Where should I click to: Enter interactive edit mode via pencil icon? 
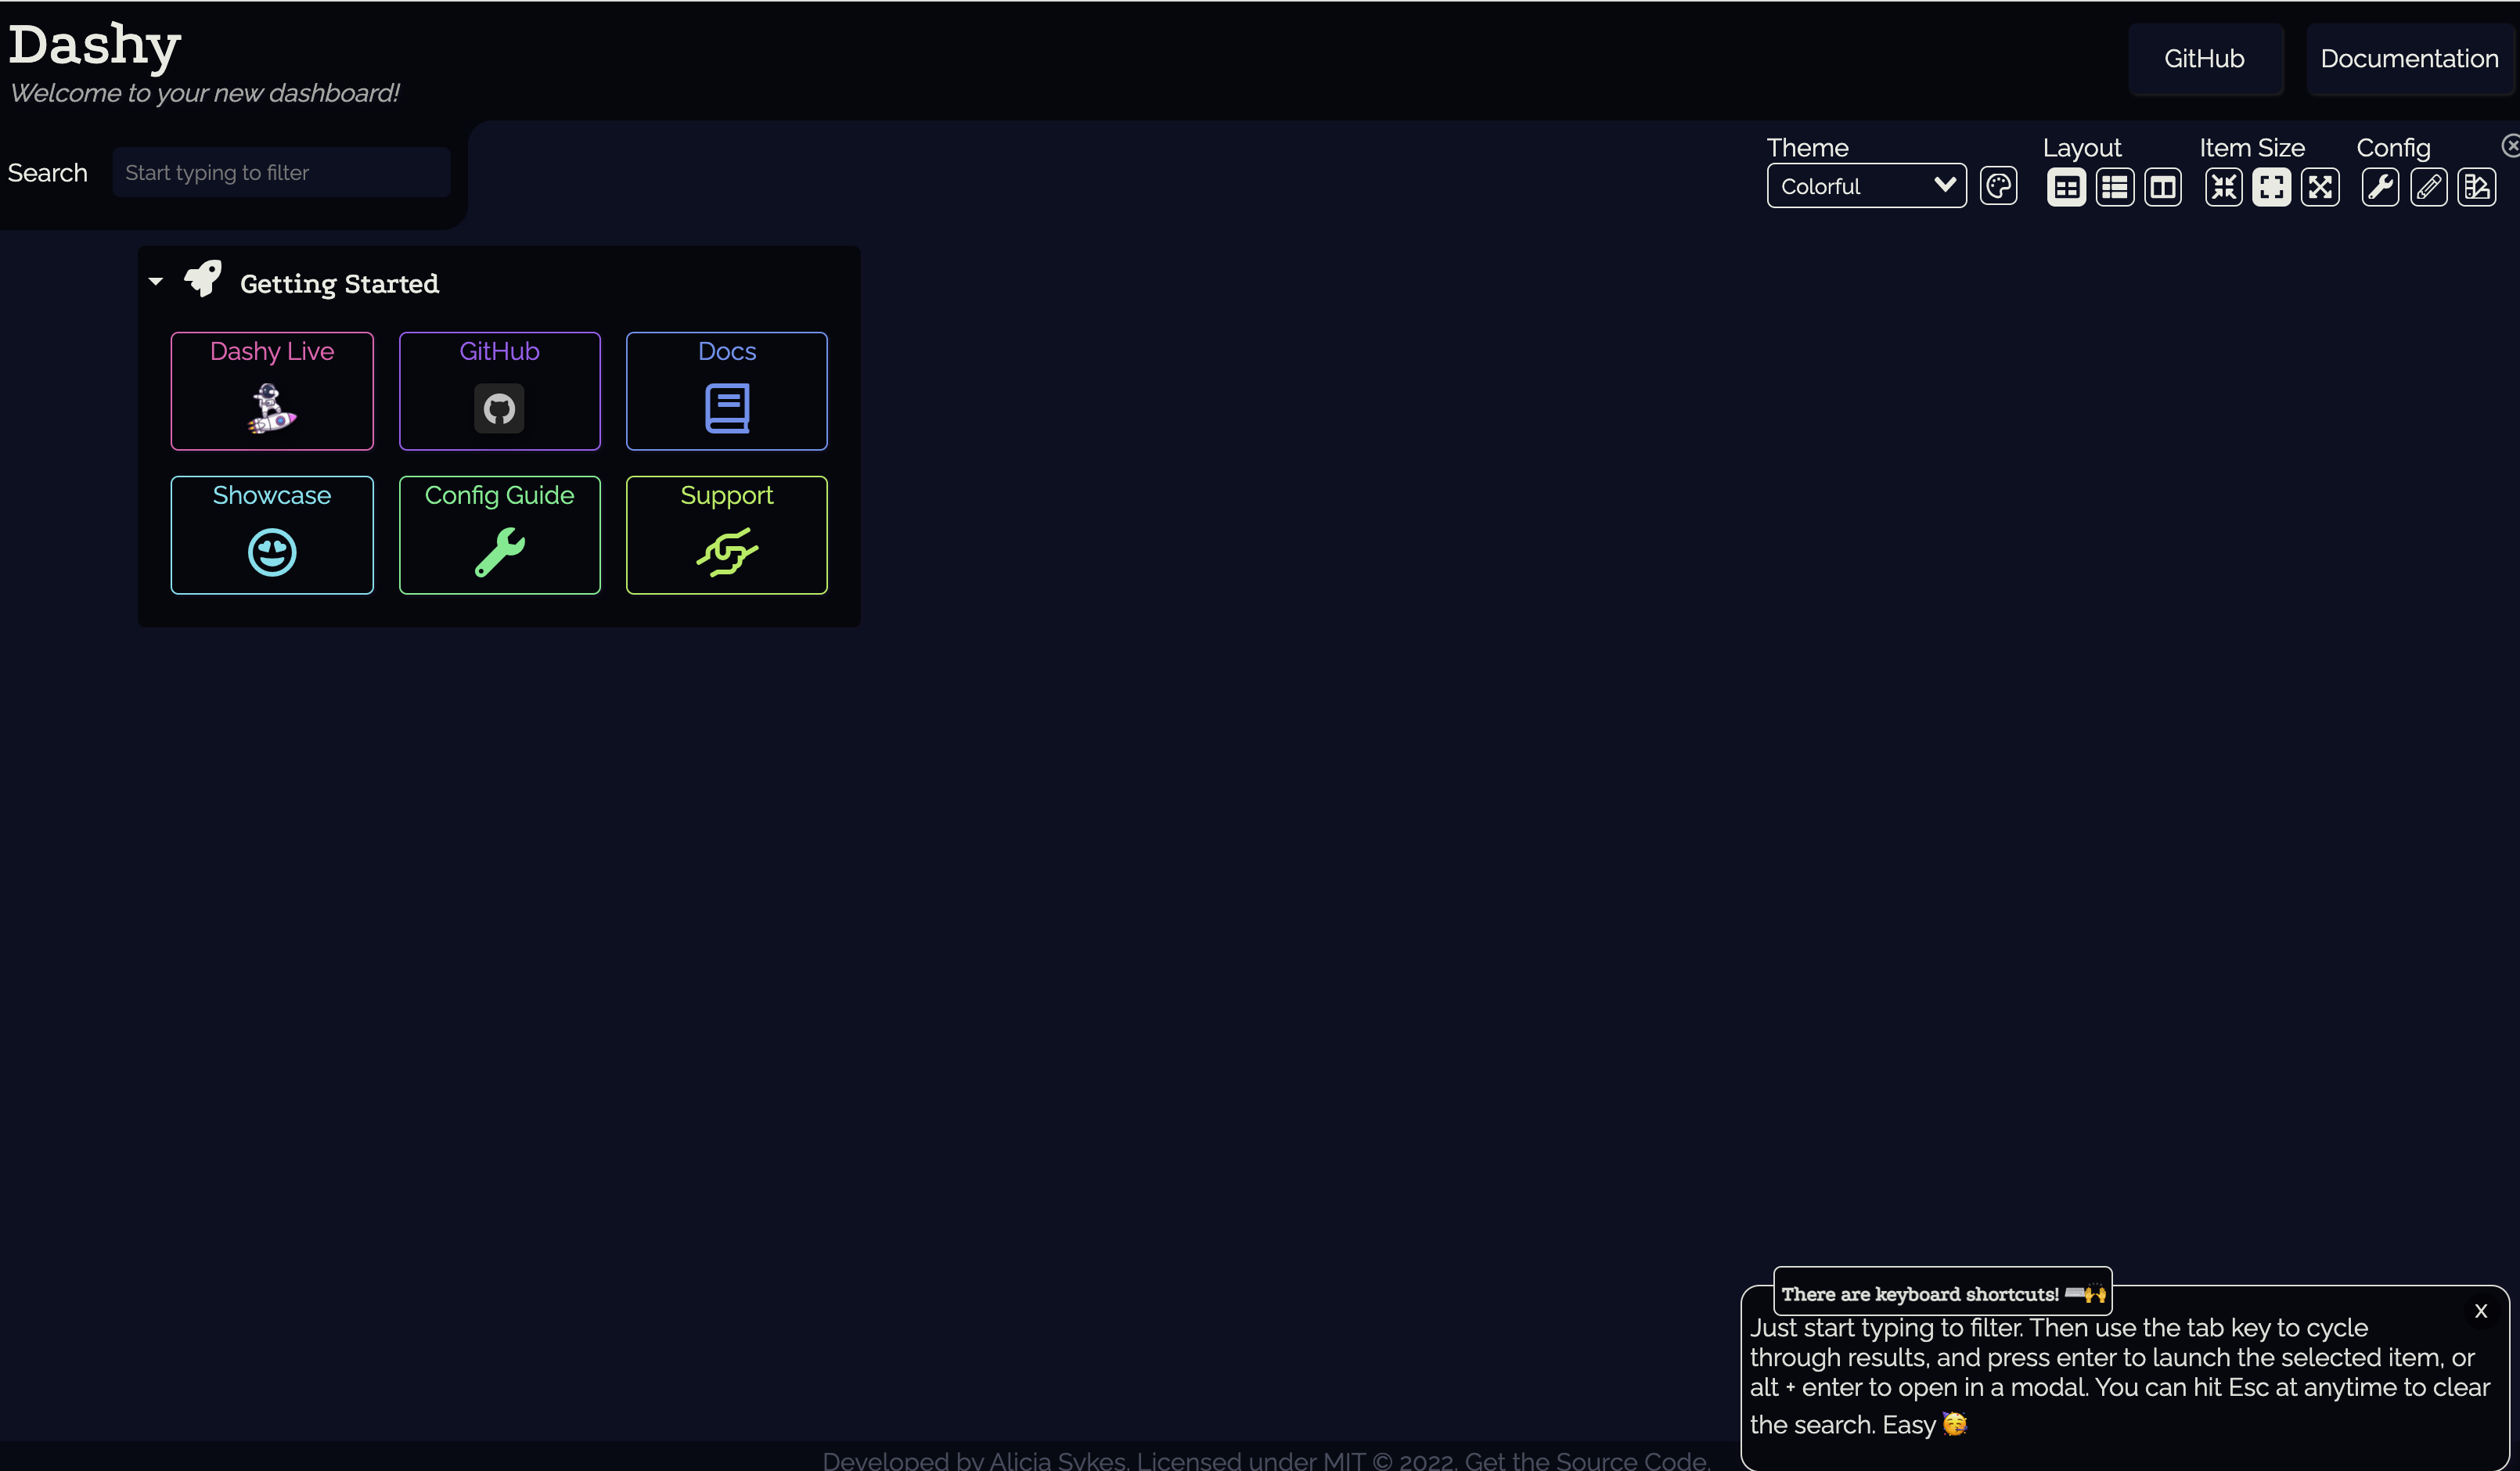pyautogui.click(x=2428, y=187)
